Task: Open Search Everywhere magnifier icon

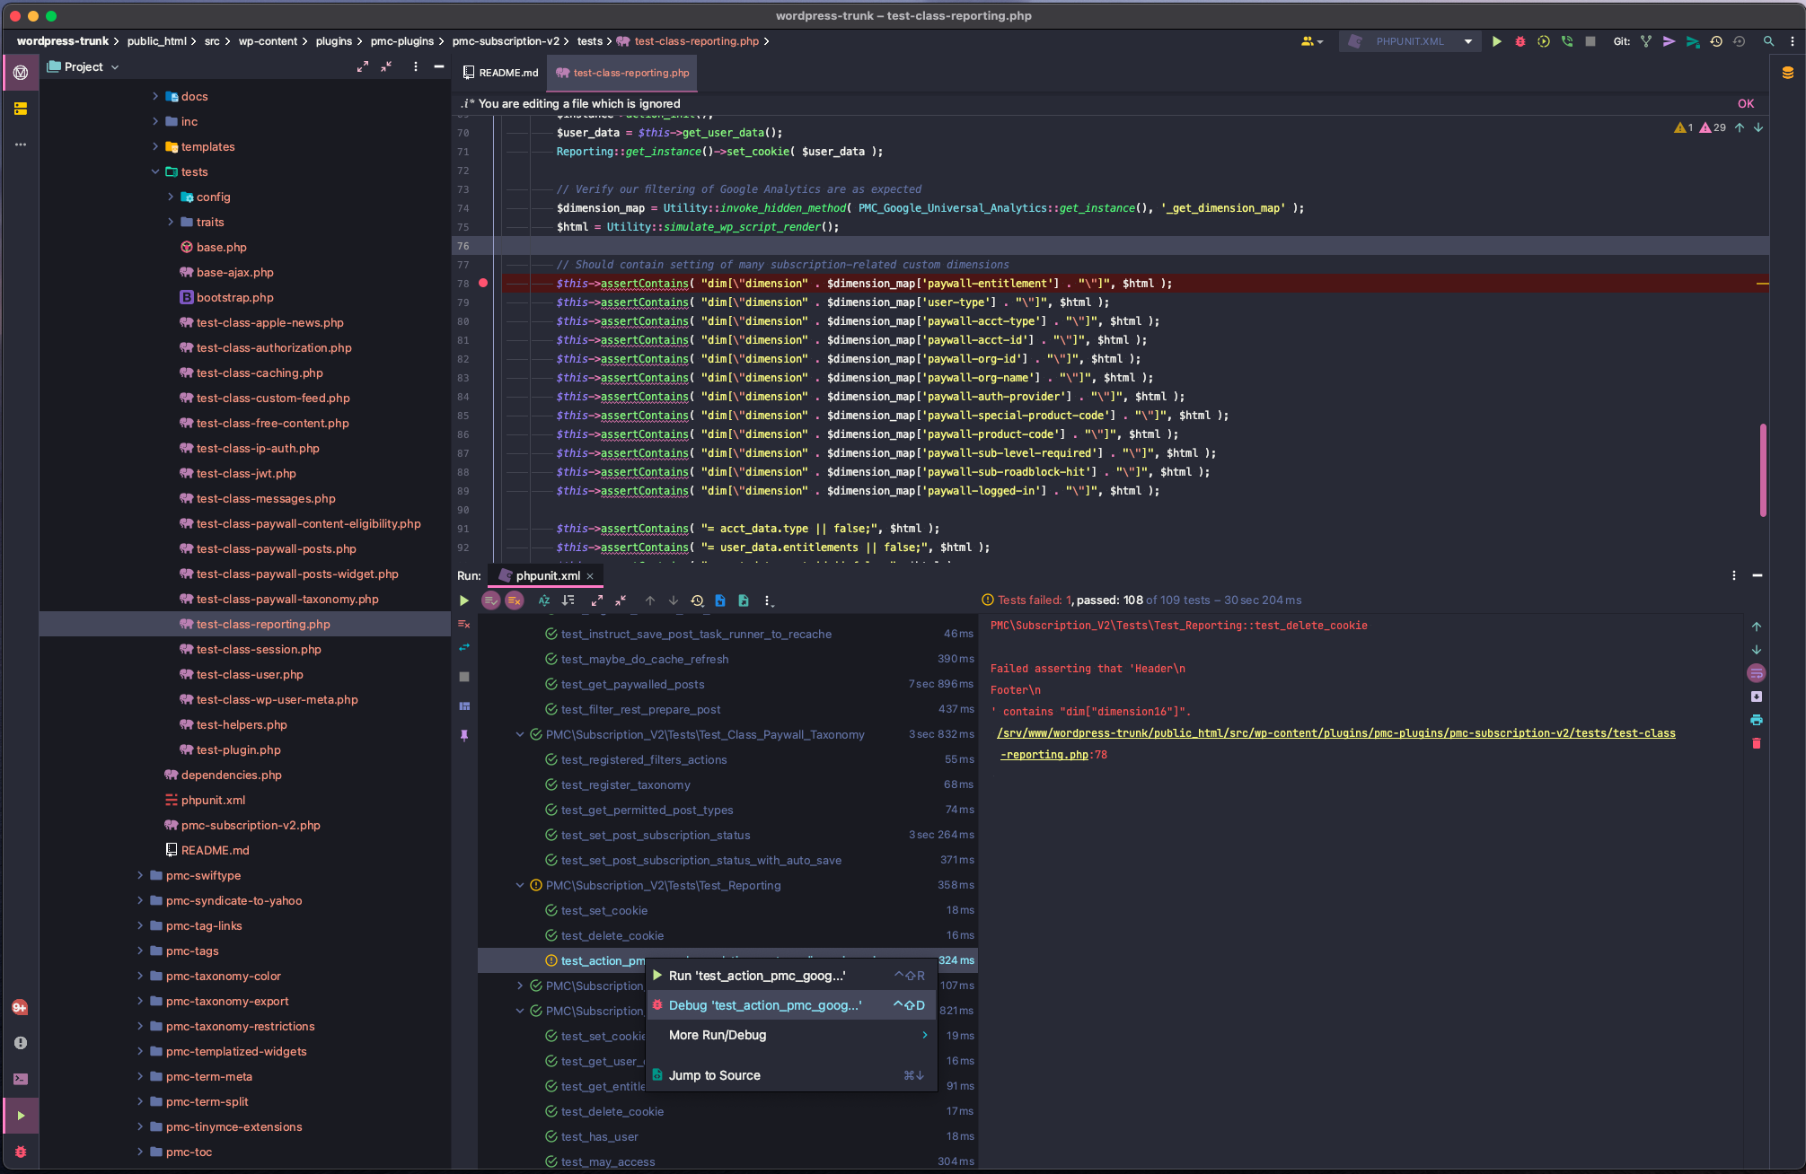Action: [x=1768, y=41]
